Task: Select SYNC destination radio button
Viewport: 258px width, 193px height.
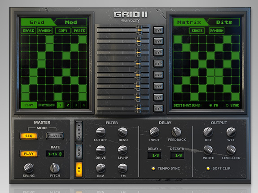Action: pos(227,105)
